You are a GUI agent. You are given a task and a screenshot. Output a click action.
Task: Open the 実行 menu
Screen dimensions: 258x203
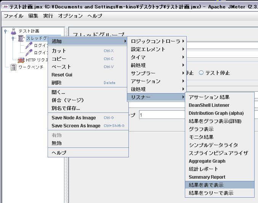click(x=48, y=16)
